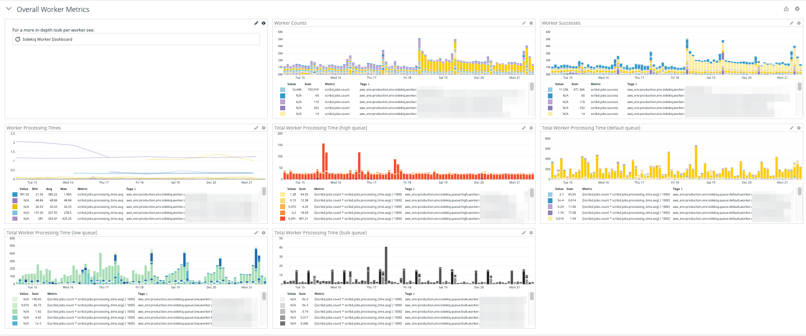Click the Worker Counts legend scrollbar
This screenshot has height=336, width=806.
[531, 87]
